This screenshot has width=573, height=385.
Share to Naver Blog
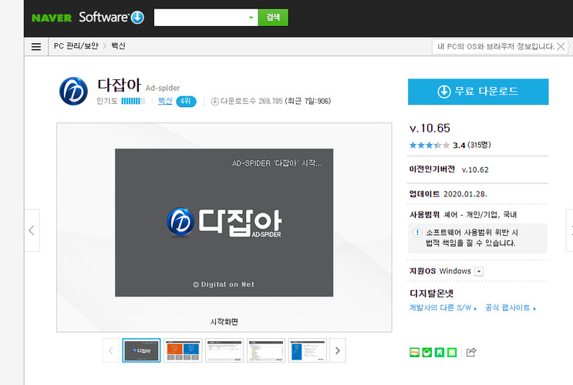pos(414,352)
